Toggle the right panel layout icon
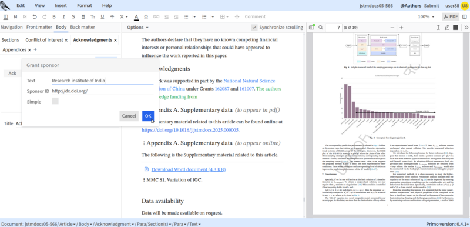Viewport: 470px width, 227px height. (465, 17)
